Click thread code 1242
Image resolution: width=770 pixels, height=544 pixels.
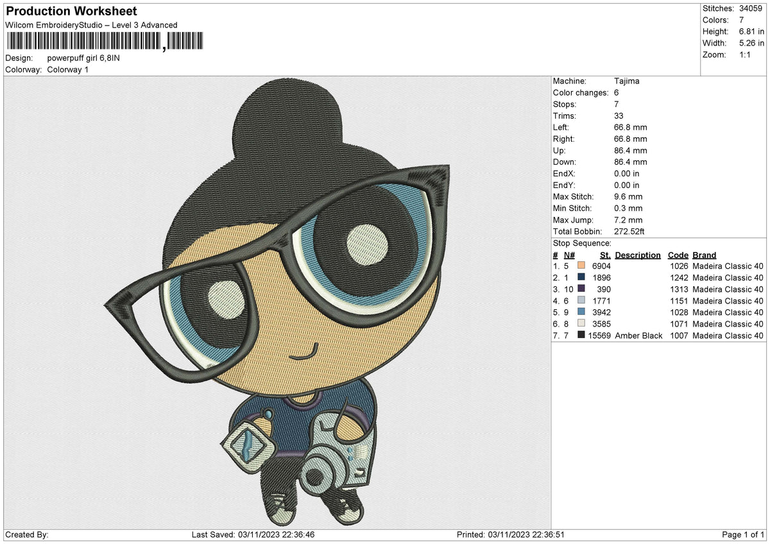(678, 278)
